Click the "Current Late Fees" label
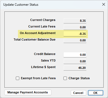Screen dimensions: 108x98 (x=42, y=26)
